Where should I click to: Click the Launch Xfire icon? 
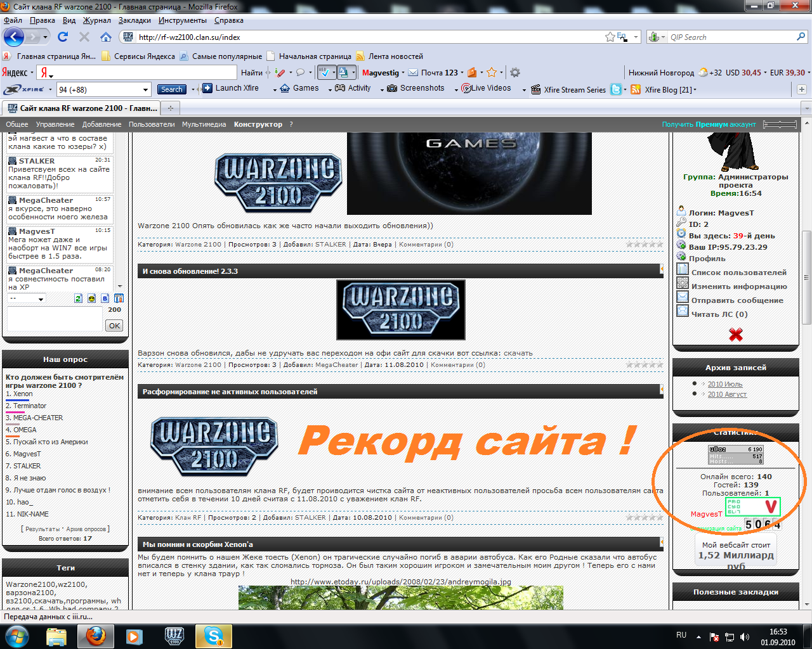(207, 88)
